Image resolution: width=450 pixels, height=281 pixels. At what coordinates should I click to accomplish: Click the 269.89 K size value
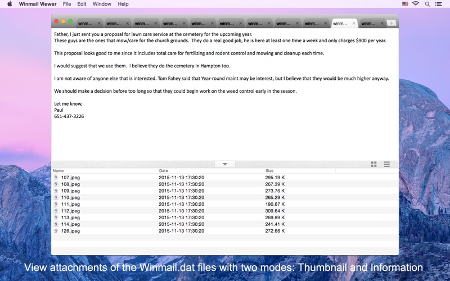(275, 217)
